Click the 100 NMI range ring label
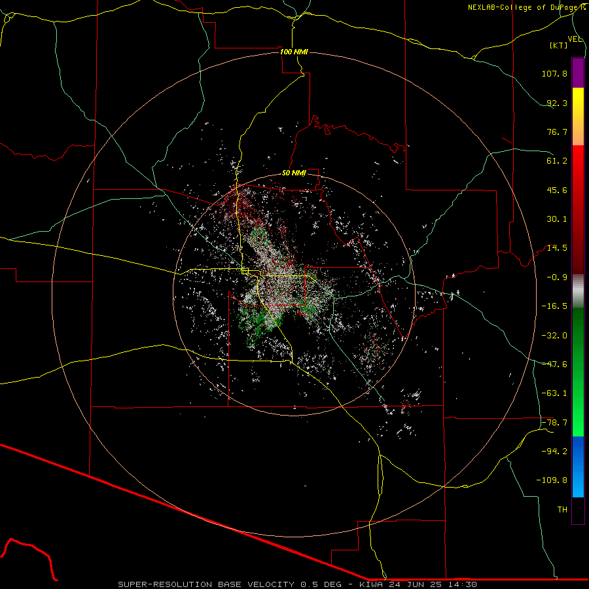The height and width of the screenshot is (589, 589). 294,52
